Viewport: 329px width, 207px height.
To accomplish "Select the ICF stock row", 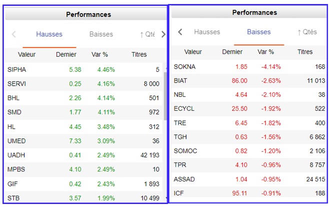I will [x=179, y=193].
